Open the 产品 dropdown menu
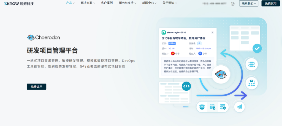The height and width of the screenshot is (126, 282). click(x=70, y=3)
